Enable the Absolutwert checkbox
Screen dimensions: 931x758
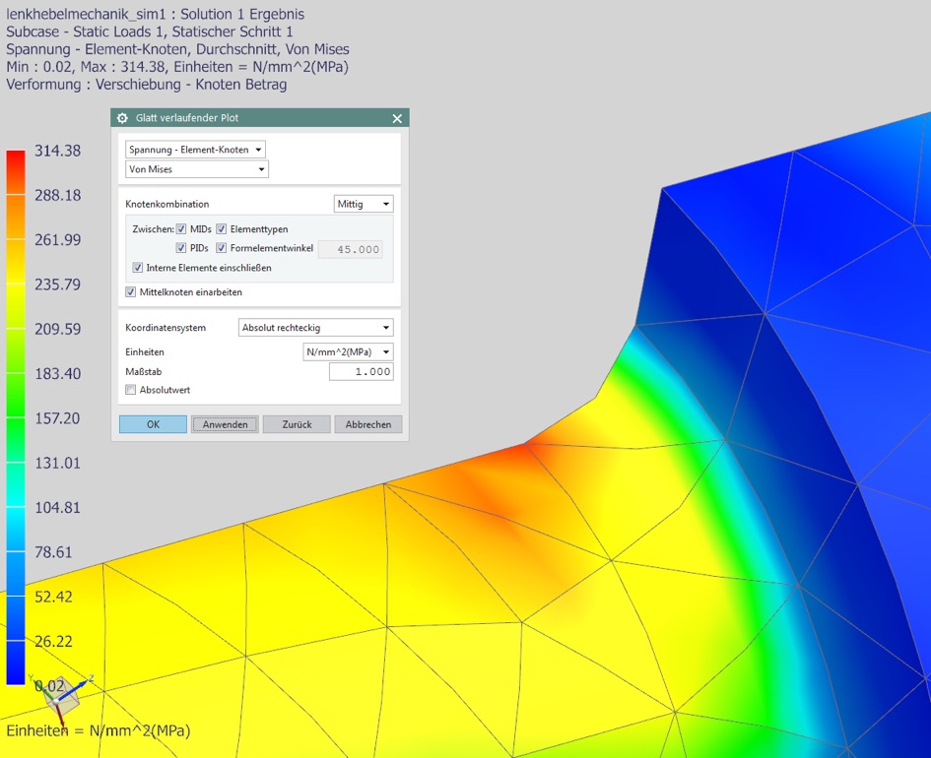(x=131, y=390)
